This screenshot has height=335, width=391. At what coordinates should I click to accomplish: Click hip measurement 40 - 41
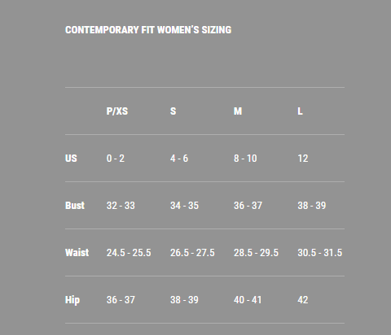click(248, 300)
